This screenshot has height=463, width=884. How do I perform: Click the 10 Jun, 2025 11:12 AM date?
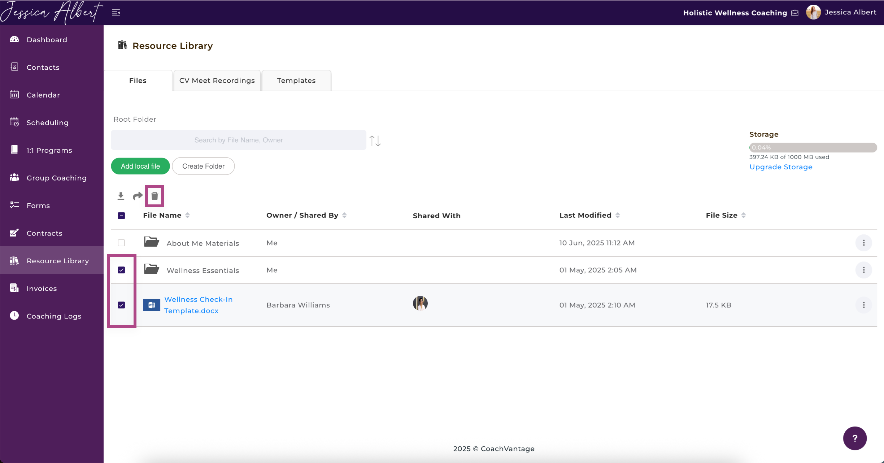pyautogui.click(x=597, y=243)
